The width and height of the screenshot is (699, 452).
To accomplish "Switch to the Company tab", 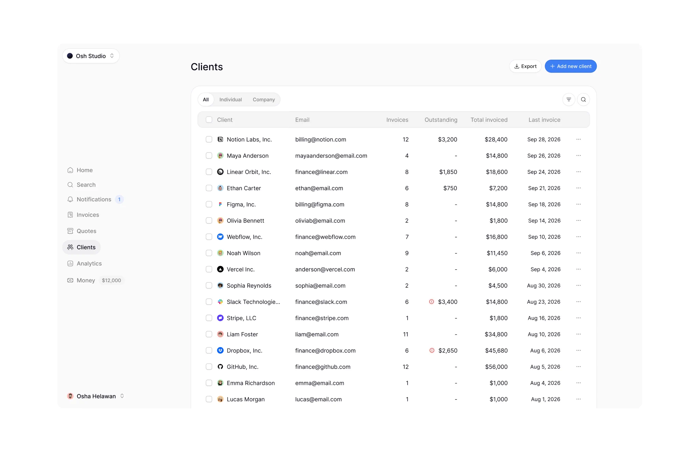I will click(x=263, y=100).
